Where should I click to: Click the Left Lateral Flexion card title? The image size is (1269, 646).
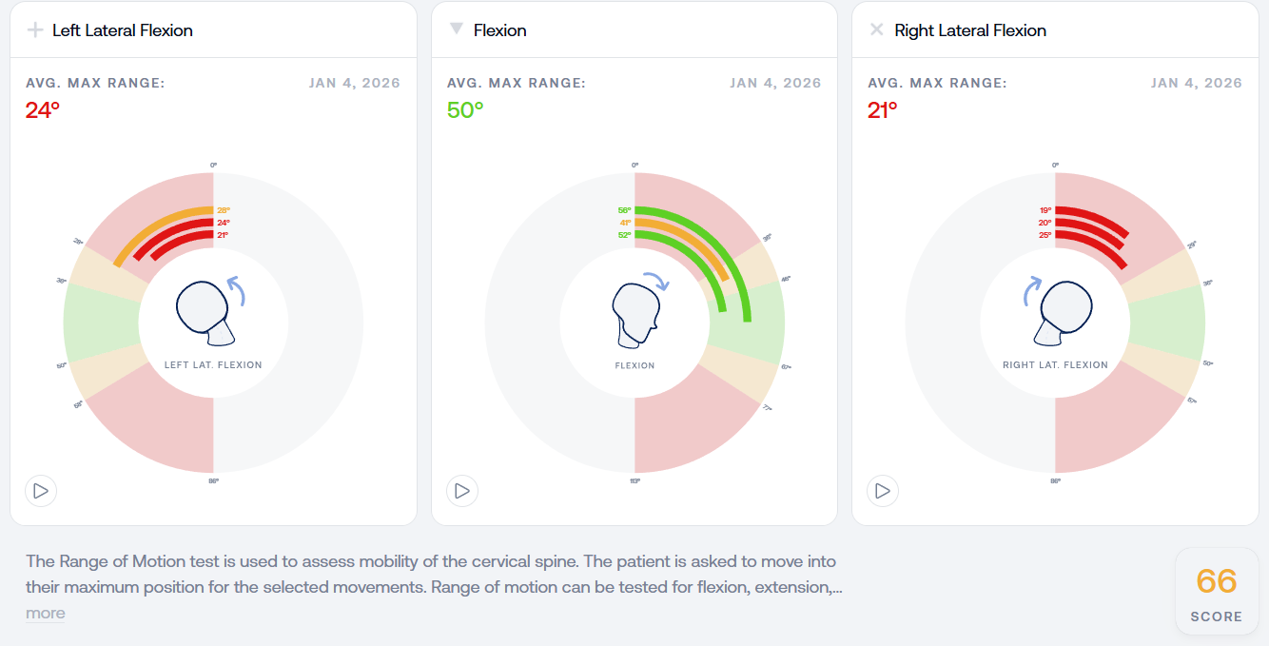click(x=123, y=30)
